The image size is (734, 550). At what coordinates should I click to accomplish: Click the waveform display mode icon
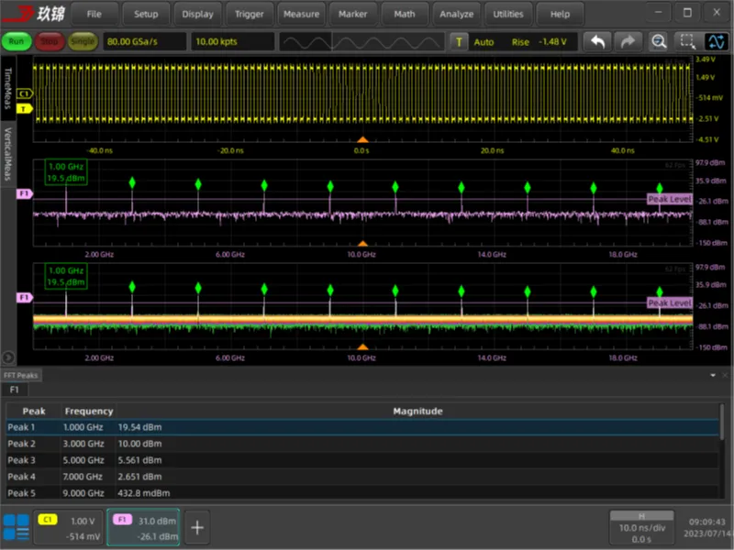716,42
